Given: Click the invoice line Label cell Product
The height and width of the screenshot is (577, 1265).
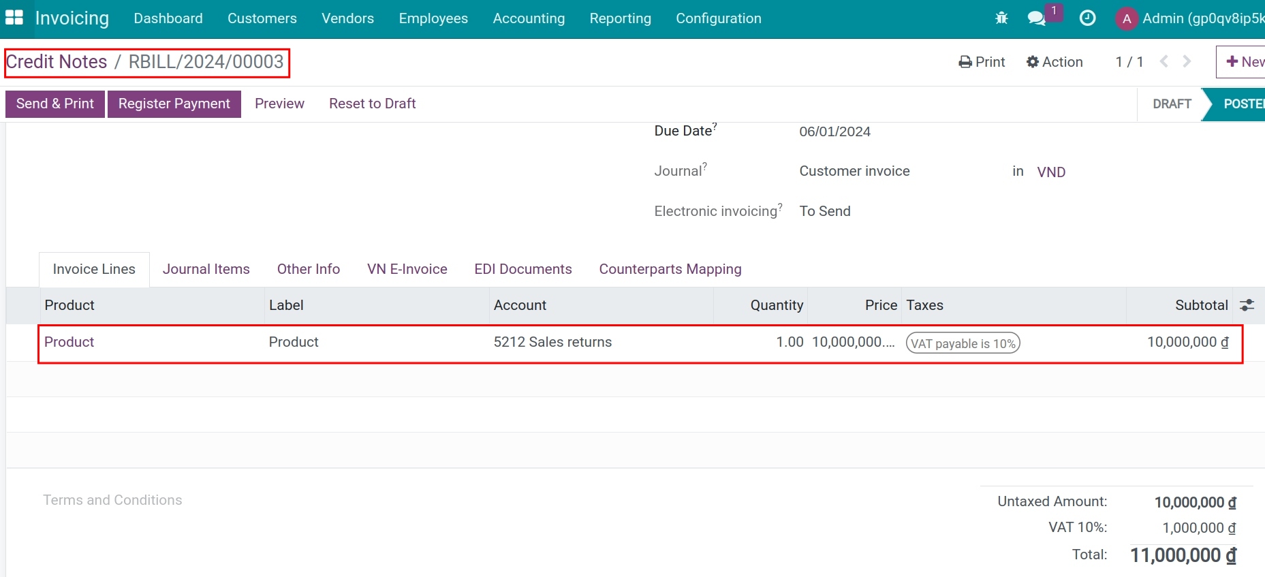Looking at the screenshot, I should 294,342.
